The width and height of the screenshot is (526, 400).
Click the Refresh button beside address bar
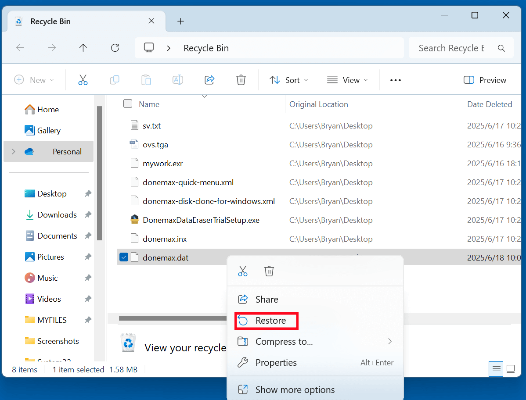[115, 48]
